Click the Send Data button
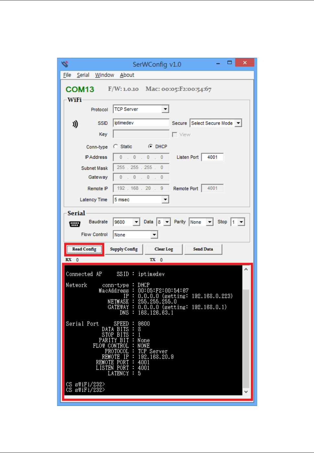This screenshot has width=314, height=453. click(x=203, y=249)
